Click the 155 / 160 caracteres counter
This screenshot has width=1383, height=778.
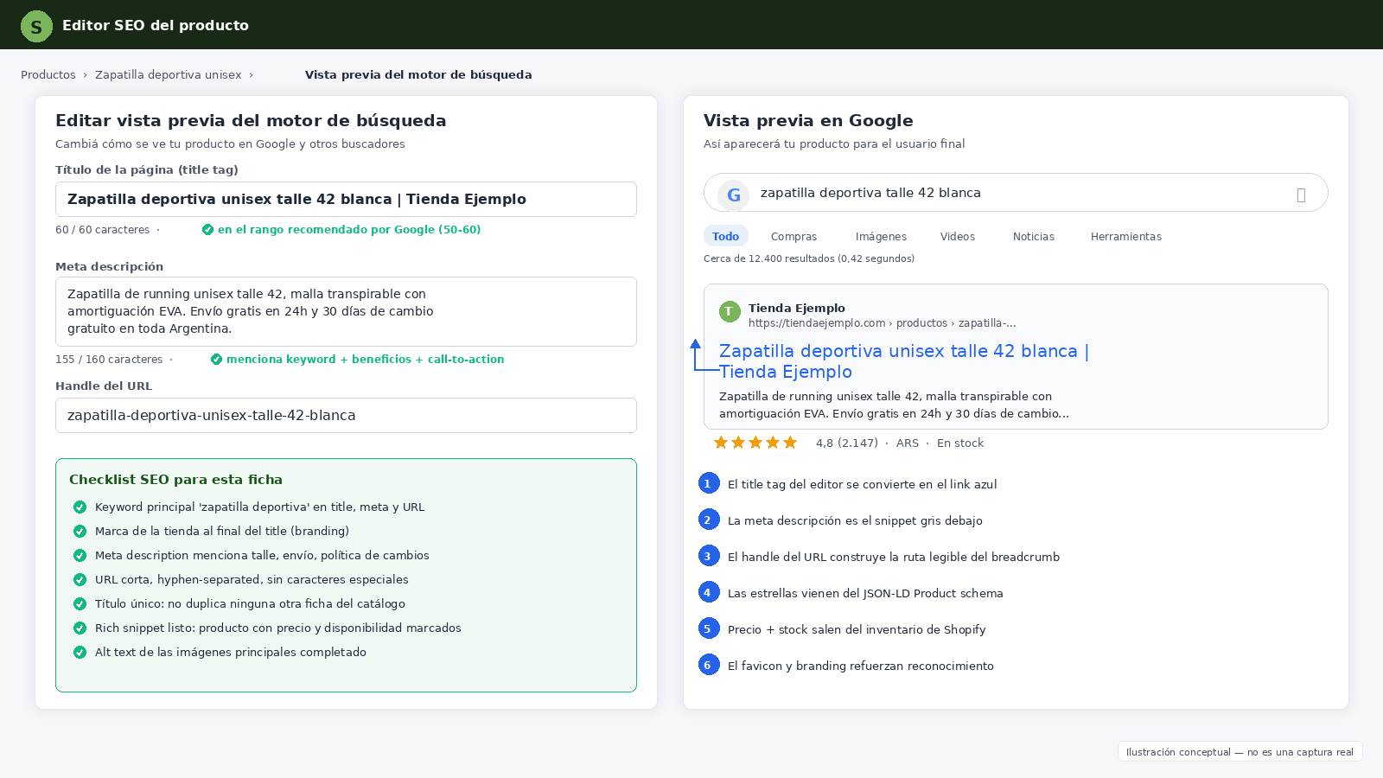(x=109, y=360)
